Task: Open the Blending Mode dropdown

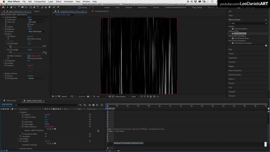Action: (x=37, y=78)
